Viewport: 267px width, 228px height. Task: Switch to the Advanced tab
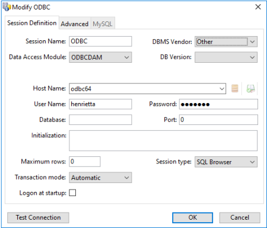coord(75,24)
